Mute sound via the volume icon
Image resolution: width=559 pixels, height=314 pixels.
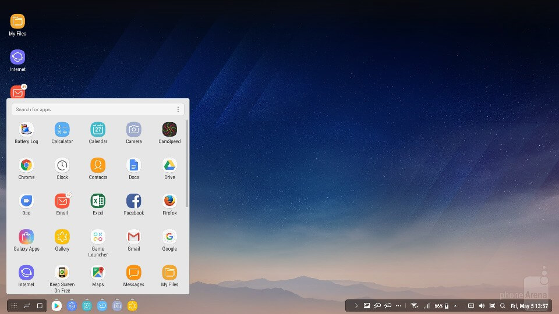[x=482, y=306]
